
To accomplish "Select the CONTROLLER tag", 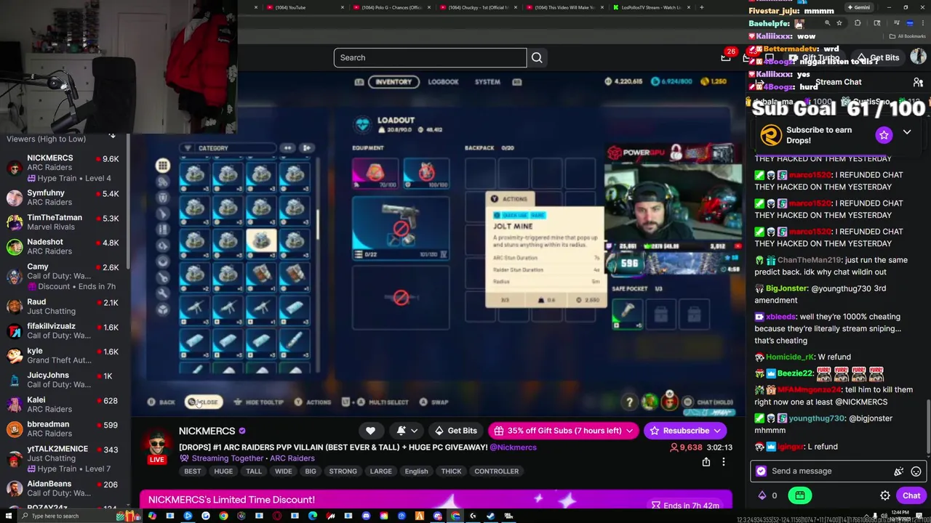I will [x=497, y=471].
